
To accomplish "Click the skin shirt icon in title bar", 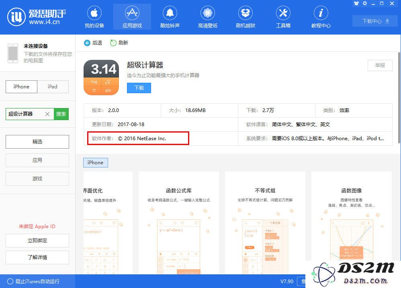I will pyautogui.click(x=356, y=3).
